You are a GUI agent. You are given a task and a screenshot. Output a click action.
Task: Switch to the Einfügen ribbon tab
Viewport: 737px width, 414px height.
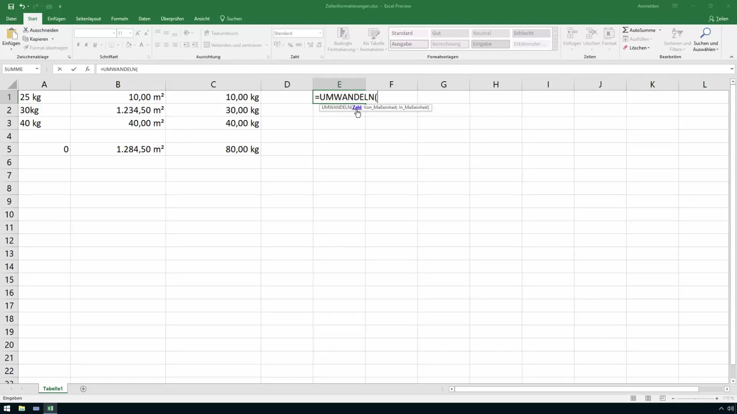pyautogui.click(x=56, y=19)
